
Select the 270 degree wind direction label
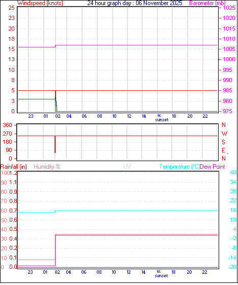coord(7,134)
